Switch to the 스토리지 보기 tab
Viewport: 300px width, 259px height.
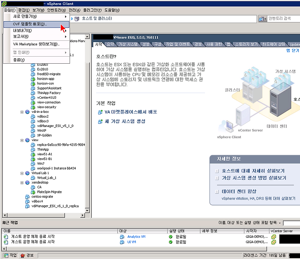pos(246,44)
